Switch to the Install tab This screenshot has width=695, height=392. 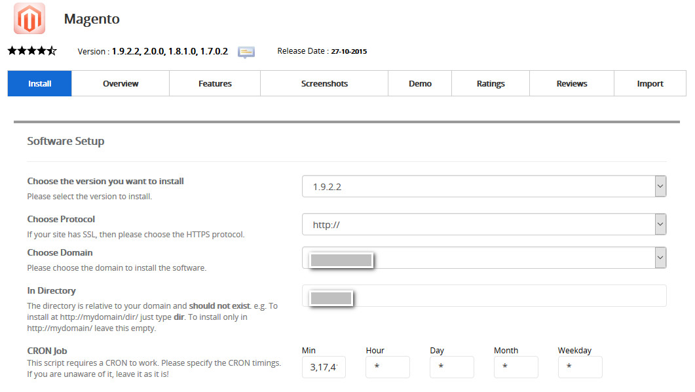(39, 83)
